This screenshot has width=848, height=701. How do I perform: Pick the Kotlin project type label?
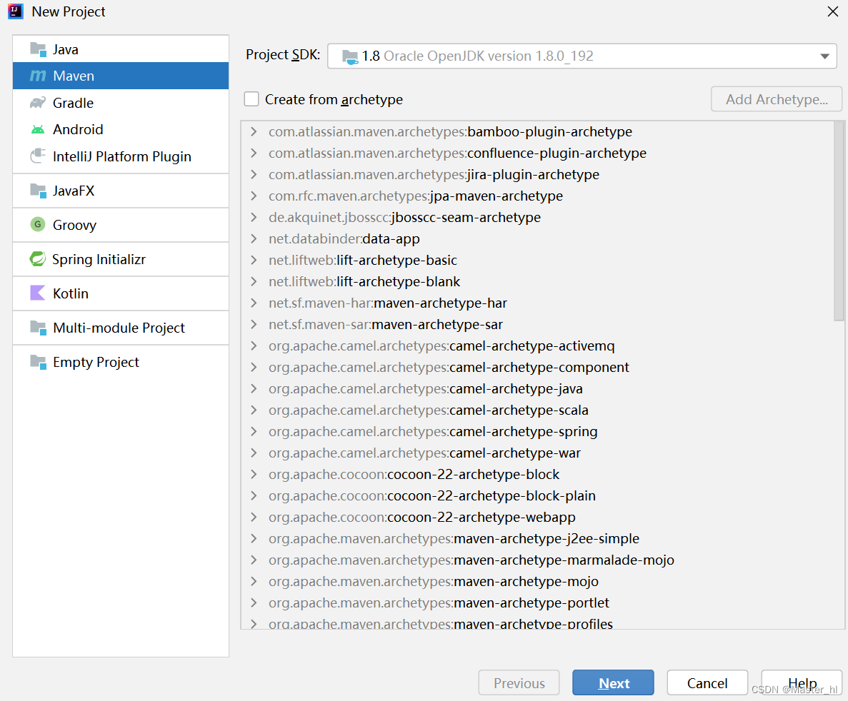tap(71, 293)
